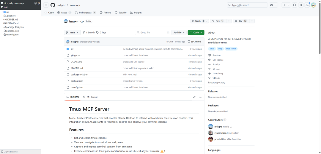Image resolution: width=321 pixels, height=154 pixels.
Task: Open contributor ryancnelson avatar
Action: pos(211,133)
